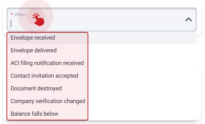This screenshot has height=124, width=205.
Task: Set trigger to Balance falls below
Action: [x=48, y=114]
